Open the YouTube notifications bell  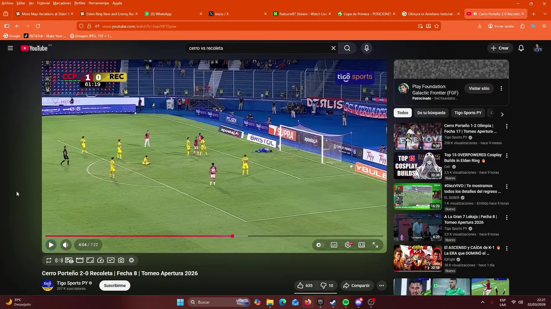[x=521, y=48]
